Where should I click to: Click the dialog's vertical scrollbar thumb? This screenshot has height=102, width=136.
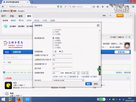click(x=99, y=71)
